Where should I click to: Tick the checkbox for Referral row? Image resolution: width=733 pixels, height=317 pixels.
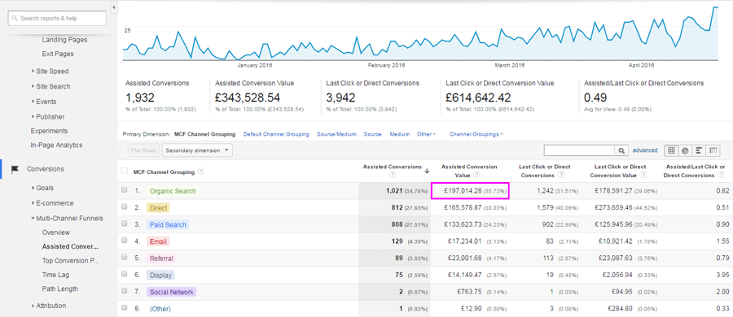click(x=125, y=258)
